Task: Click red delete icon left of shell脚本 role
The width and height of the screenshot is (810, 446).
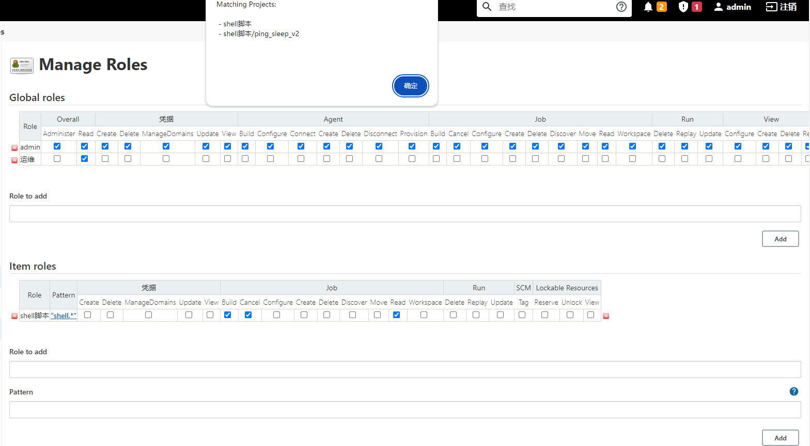Action: pos(14,316)
